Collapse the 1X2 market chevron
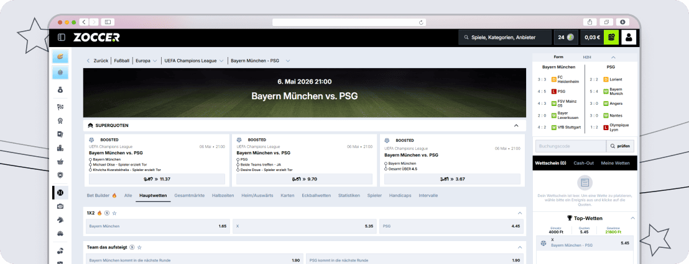The image size is (689, 264). pos(520,213)
